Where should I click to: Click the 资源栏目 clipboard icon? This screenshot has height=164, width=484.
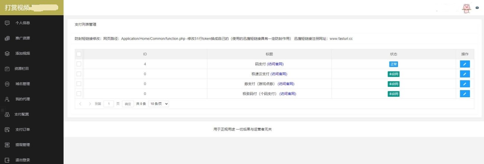click(7, 69)
